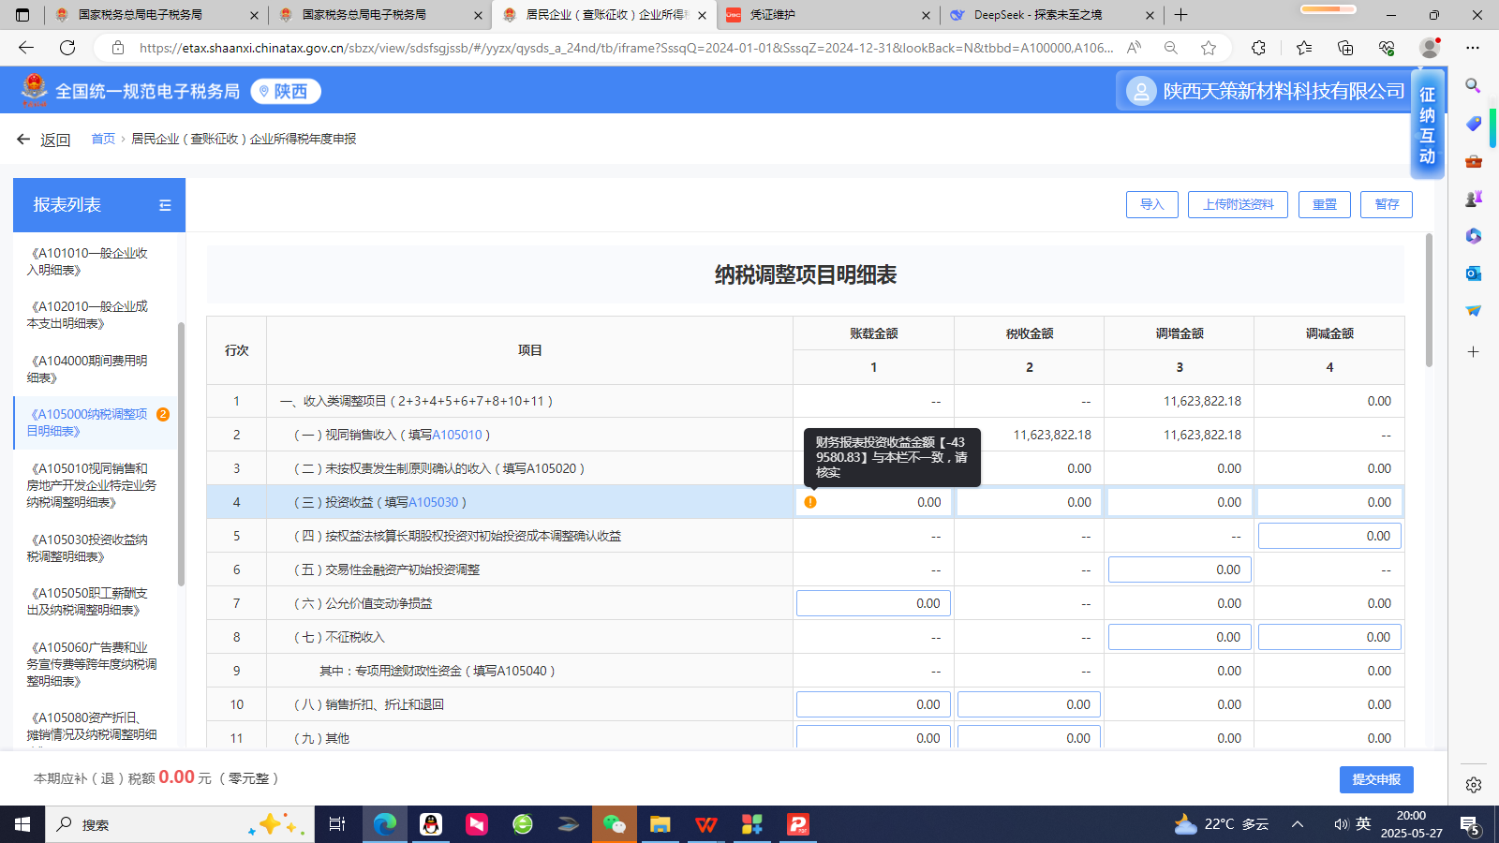The height and width of the screenshot is (843, 1499).
Task: Click the 陕西 region selector
Action: [286, 91]
